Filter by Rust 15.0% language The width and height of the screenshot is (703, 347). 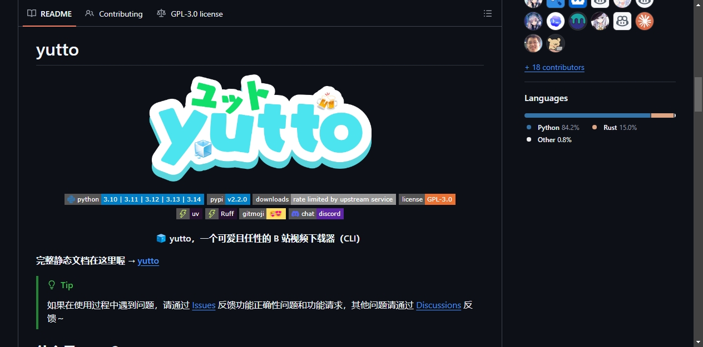click(x=615, y=127)
